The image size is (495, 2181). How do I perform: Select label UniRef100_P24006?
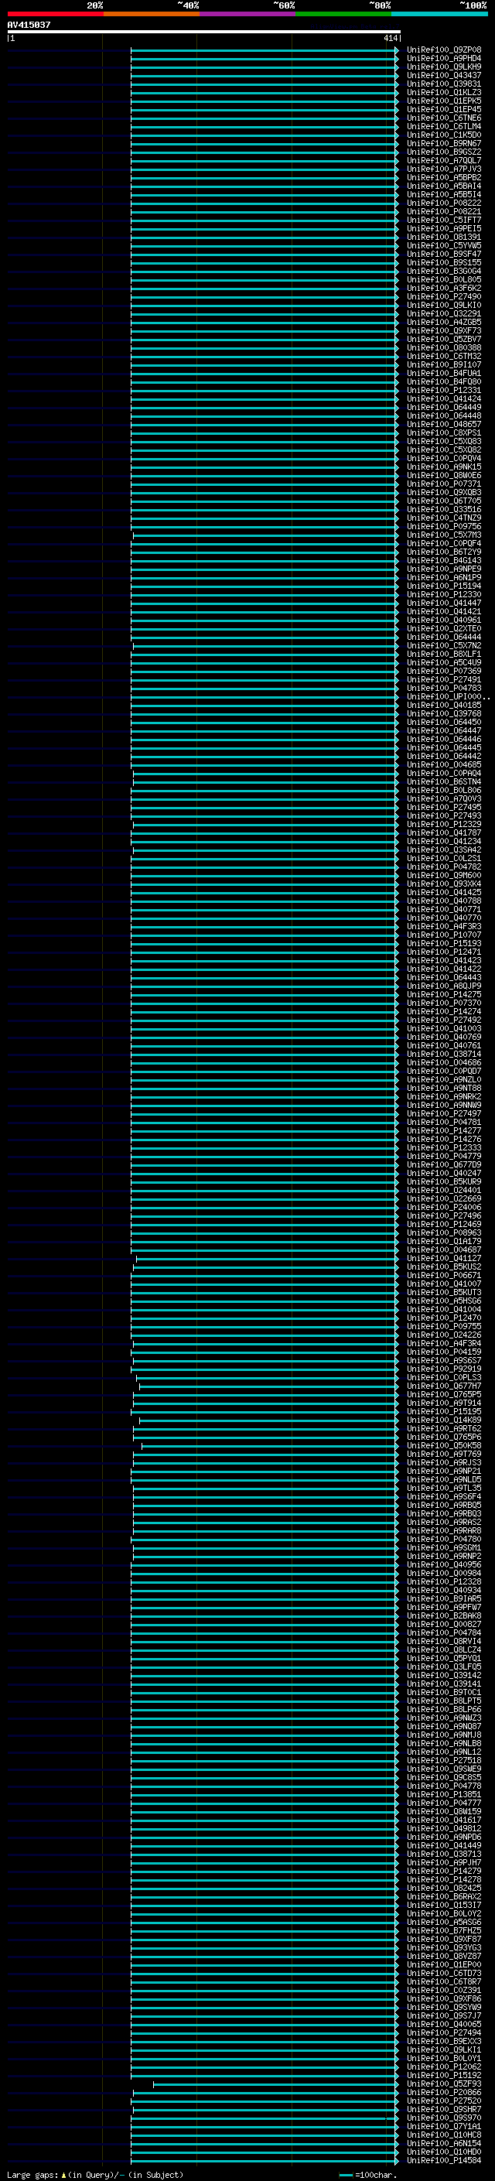coord(443,1206)
